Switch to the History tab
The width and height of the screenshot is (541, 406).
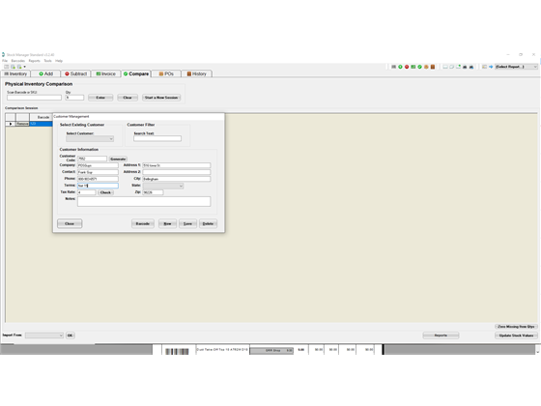click(x=197, y=73)
